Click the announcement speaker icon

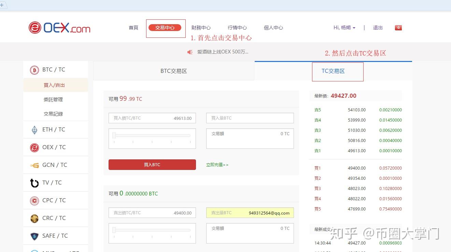(x=190, y=52)
